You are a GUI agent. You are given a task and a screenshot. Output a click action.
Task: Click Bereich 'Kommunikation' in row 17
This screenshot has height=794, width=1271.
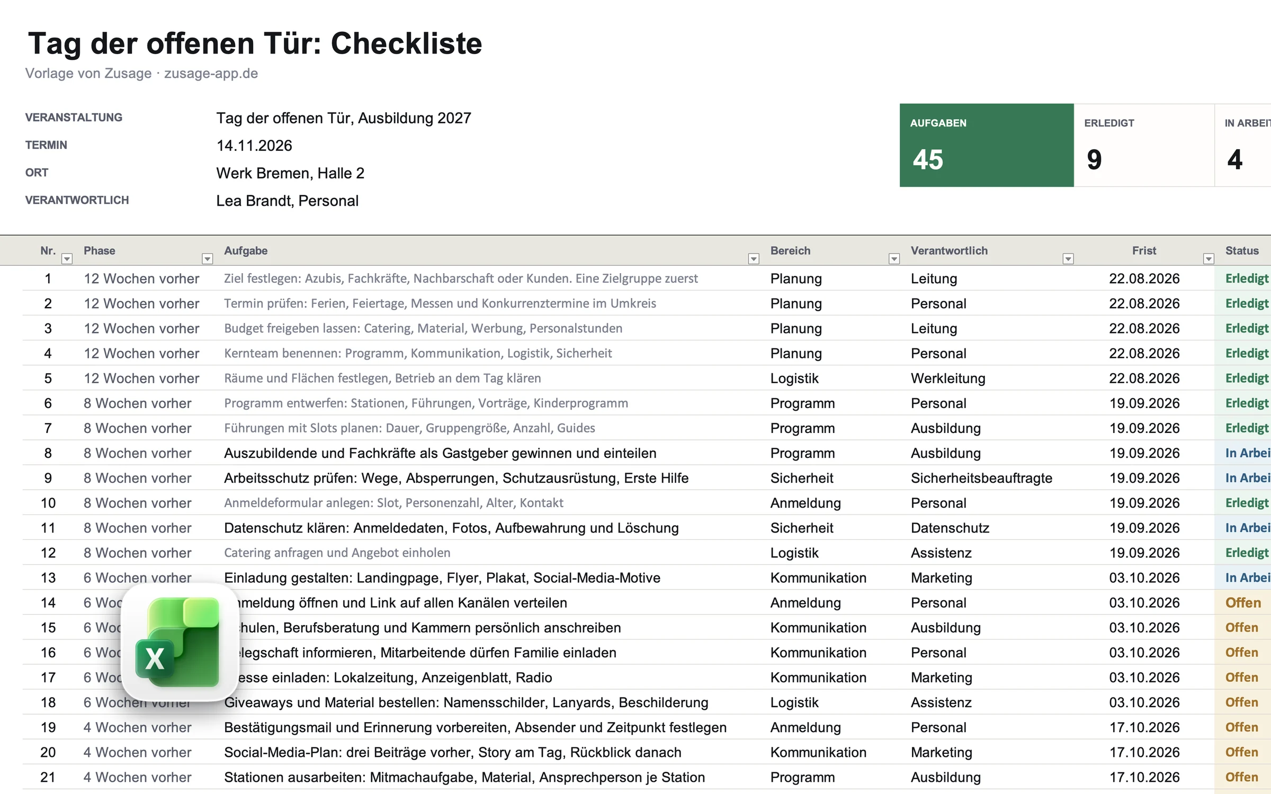pyautogui.click(x=818, y=678)
